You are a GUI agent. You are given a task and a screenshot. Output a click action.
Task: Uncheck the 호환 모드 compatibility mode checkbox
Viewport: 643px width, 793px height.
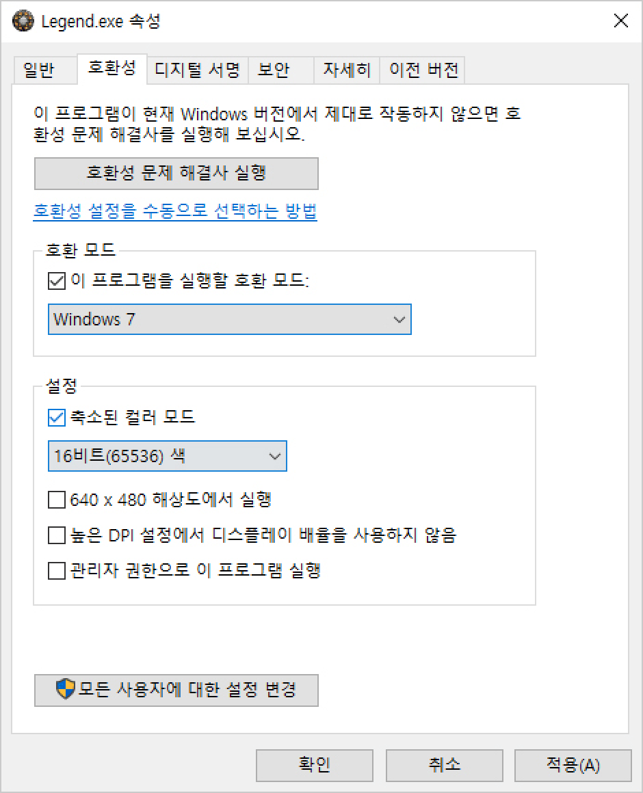[57, 281]
